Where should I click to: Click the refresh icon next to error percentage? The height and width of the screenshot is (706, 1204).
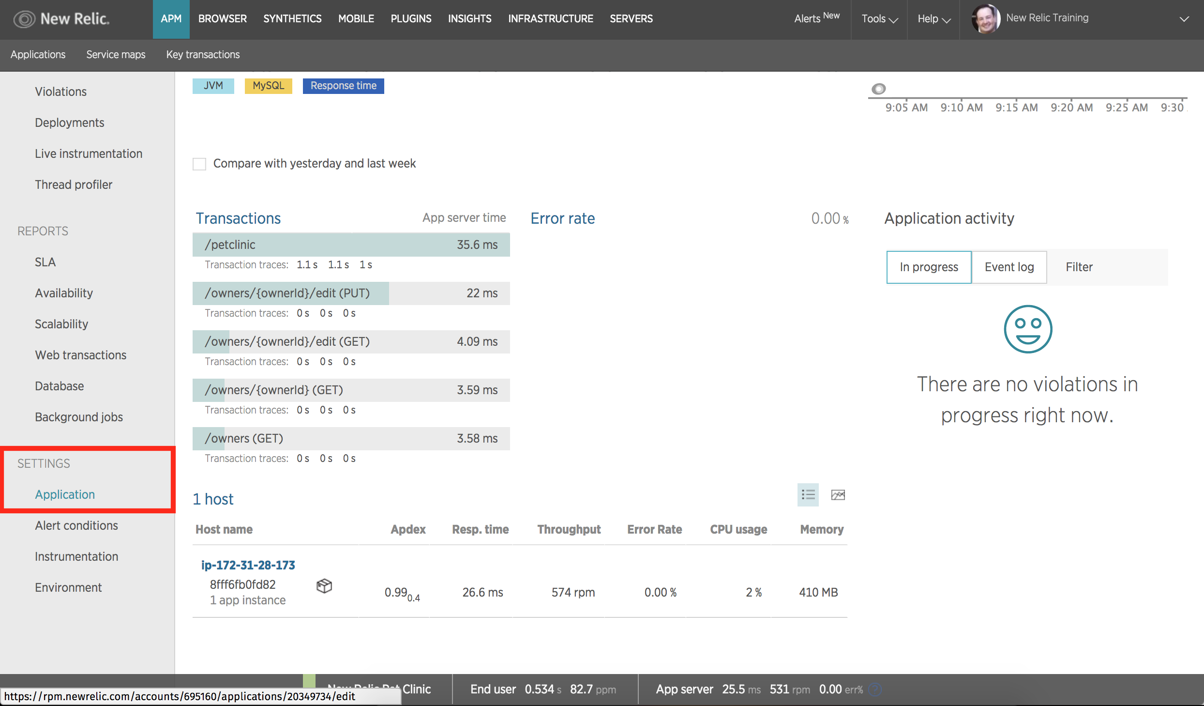click(874, 690)
